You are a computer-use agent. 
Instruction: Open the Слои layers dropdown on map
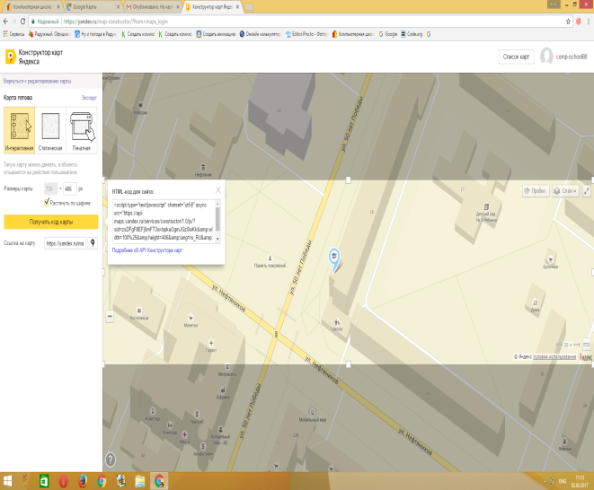pyautogui.click(x=565, y=190)
